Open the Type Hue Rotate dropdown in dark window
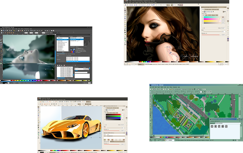This screenshot has height=153, width=243. 78,55
